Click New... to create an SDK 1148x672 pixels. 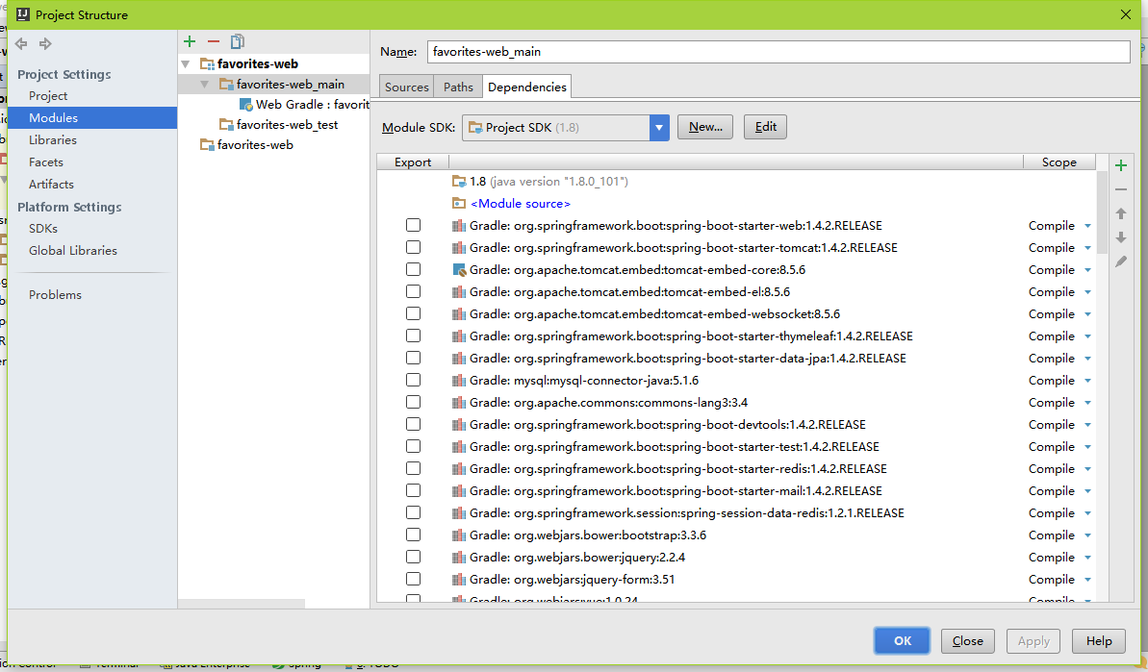click(705, 127)
